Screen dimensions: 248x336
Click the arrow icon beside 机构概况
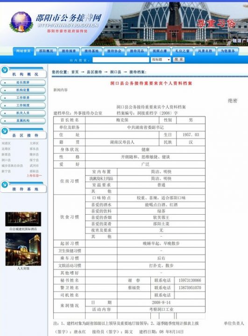5,70
